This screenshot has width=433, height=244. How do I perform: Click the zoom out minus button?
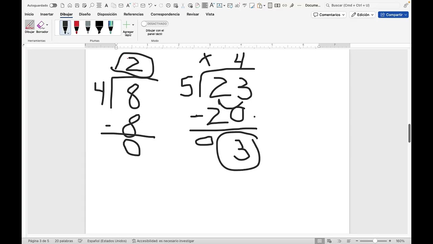pos(358,241)
